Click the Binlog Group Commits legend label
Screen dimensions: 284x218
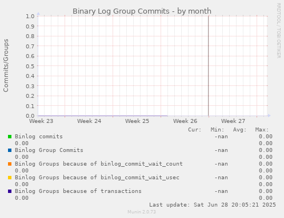click(x=49, y=150)
